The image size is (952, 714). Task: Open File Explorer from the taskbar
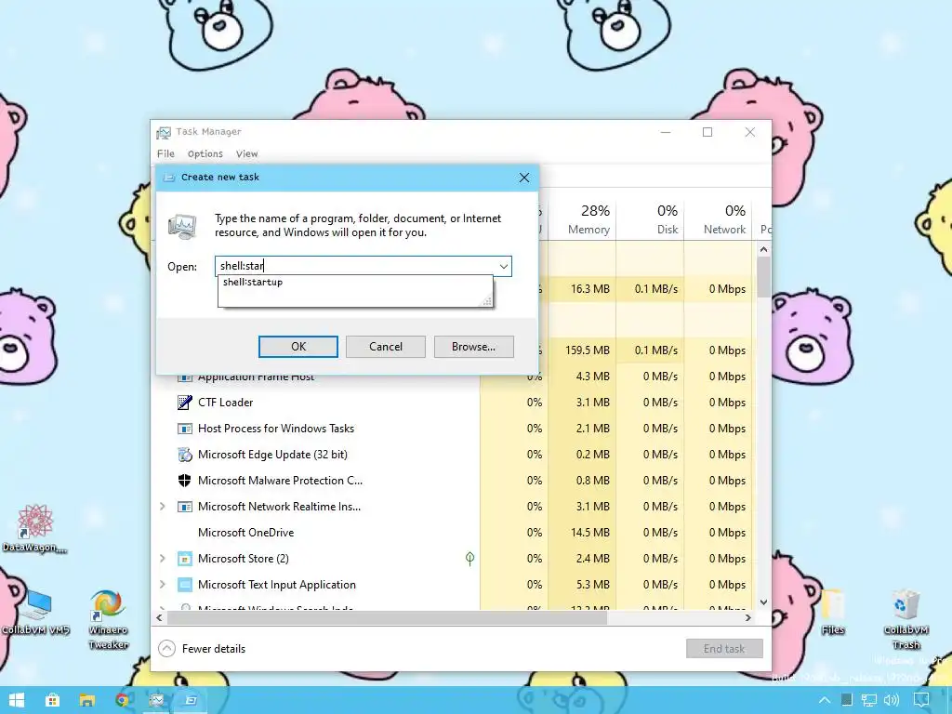[87, 700]
